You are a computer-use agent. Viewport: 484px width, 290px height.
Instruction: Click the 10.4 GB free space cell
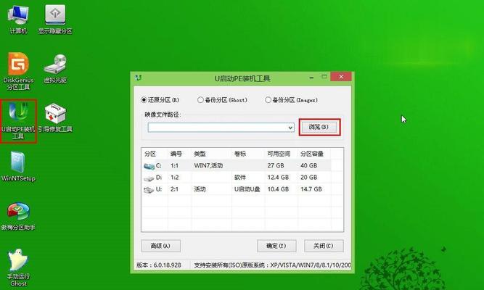coord(278,189)
